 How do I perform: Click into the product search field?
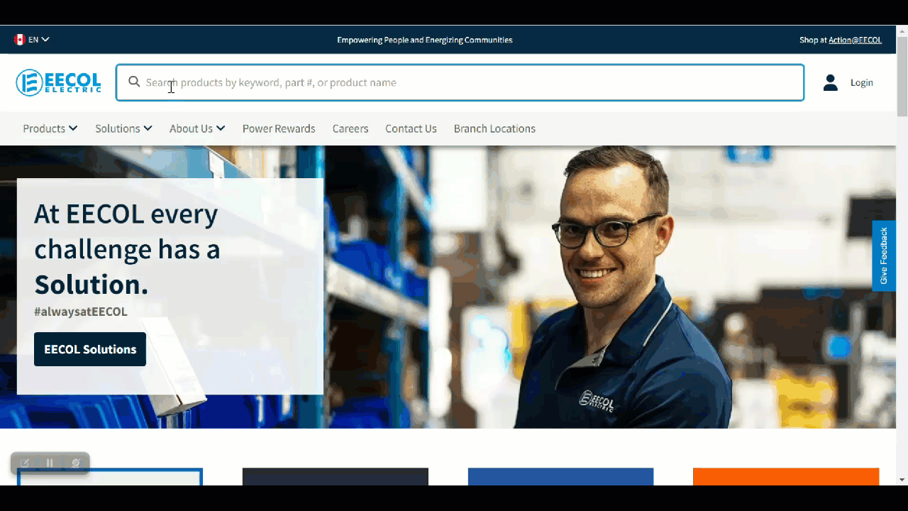tap(460, 82)
